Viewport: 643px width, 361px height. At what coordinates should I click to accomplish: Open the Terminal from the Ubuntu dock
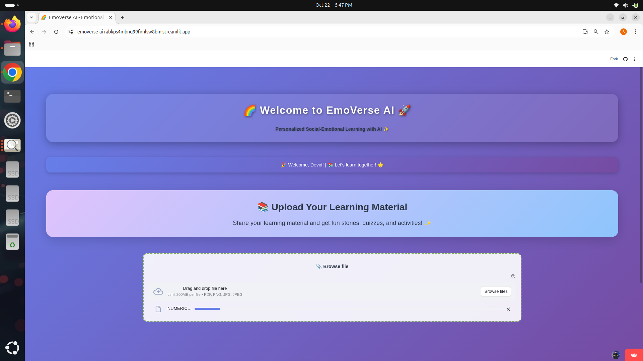[12, 96]
